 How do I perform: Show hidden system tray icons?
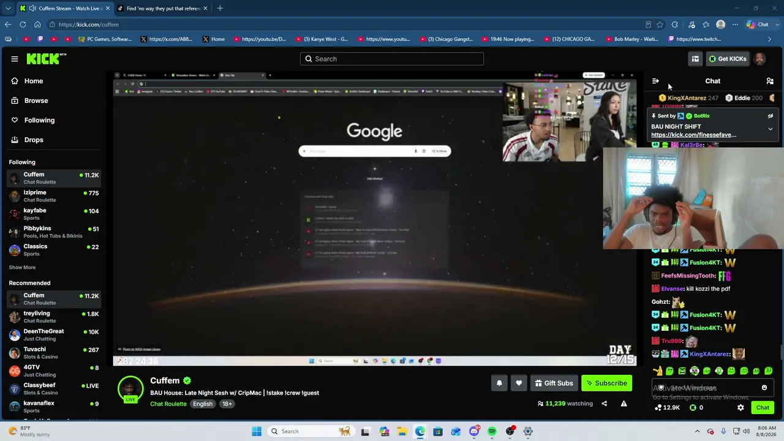(x=697, y=431)
